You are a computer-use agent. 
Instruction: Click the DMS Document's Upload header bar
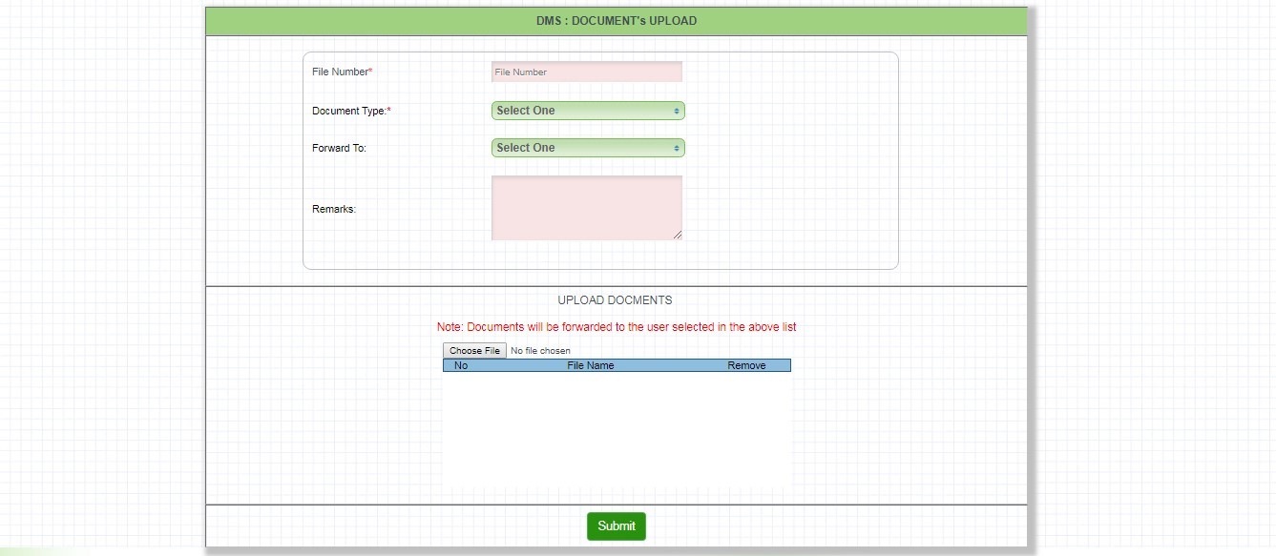click(x=616, y=21)
